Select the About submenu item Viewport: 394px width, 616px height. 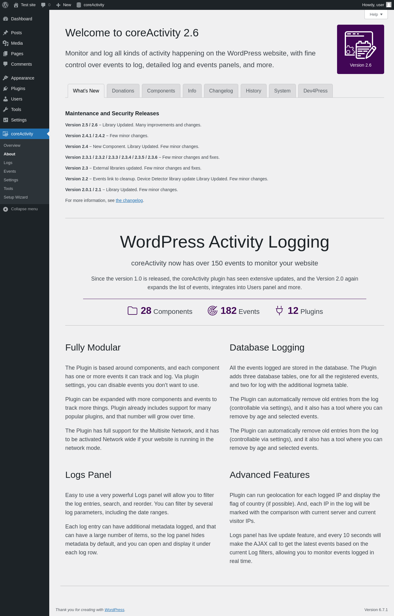10,154
